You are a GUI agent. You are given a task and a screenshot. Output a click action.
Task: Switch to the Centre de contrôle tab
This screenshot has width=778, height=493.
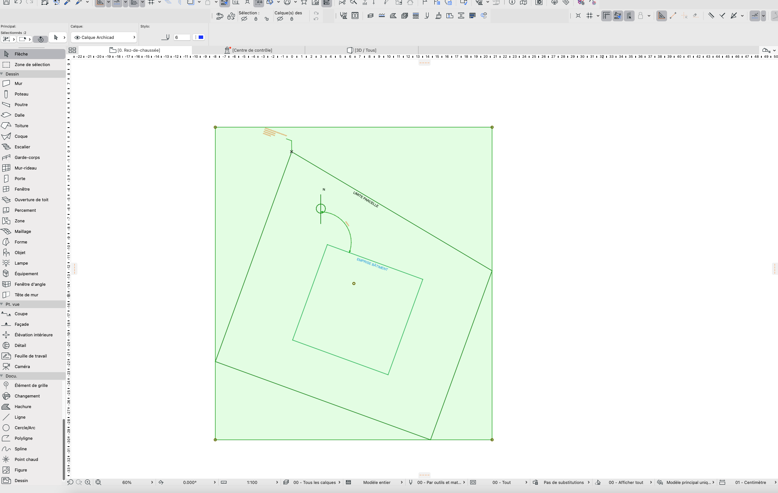(x=249, y=50)
